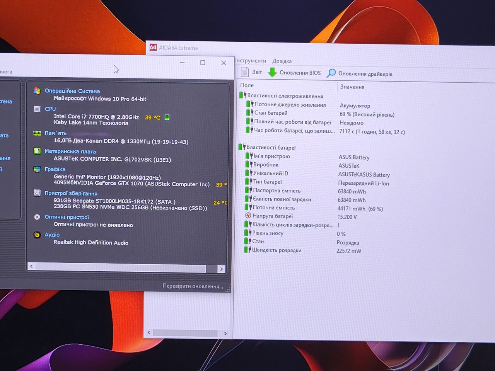Screen dimensions: 495x371
Task: Click the battery icon beside Виробник
Action: point(249,164)
